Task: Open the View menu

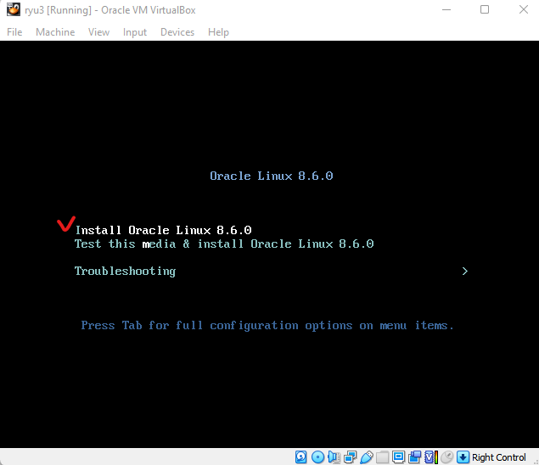Action: click(x=98, y=32)
